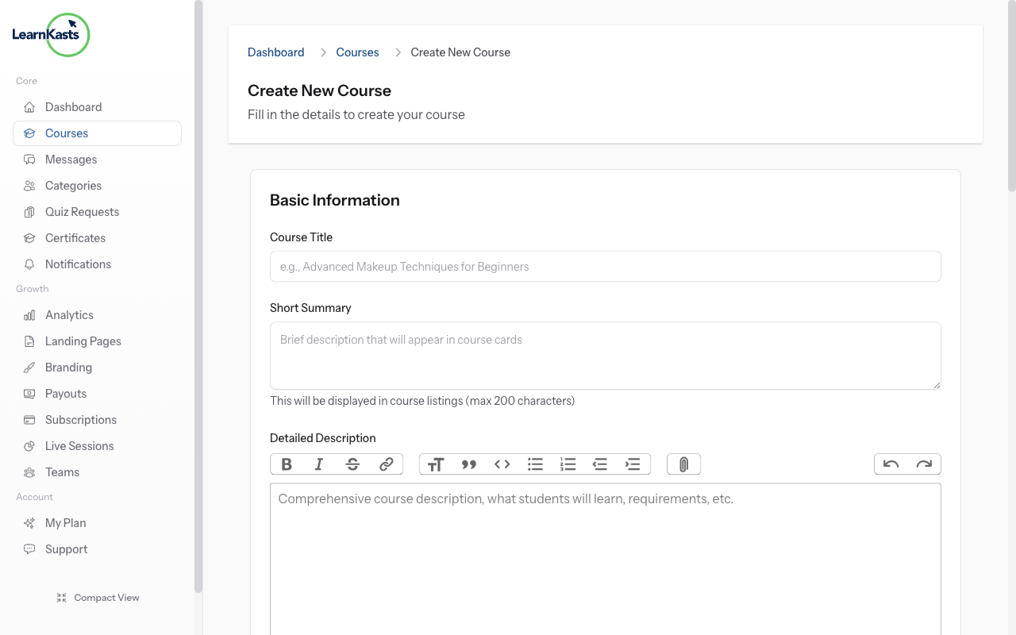Screen dimensions: 1016x635
Task: Go back to Courses via breadcrumb
Action: tap(357, 52)
